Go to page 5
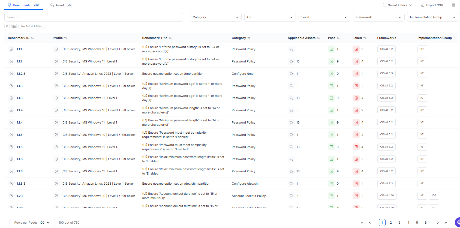This screenshot has width=460, height=228. click(x=417, y=223)
